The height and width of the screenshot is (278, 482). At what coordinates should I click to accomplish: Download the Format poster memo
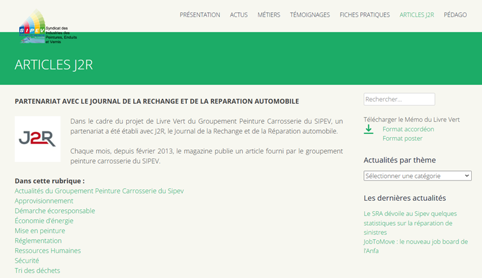click(402, 138)
